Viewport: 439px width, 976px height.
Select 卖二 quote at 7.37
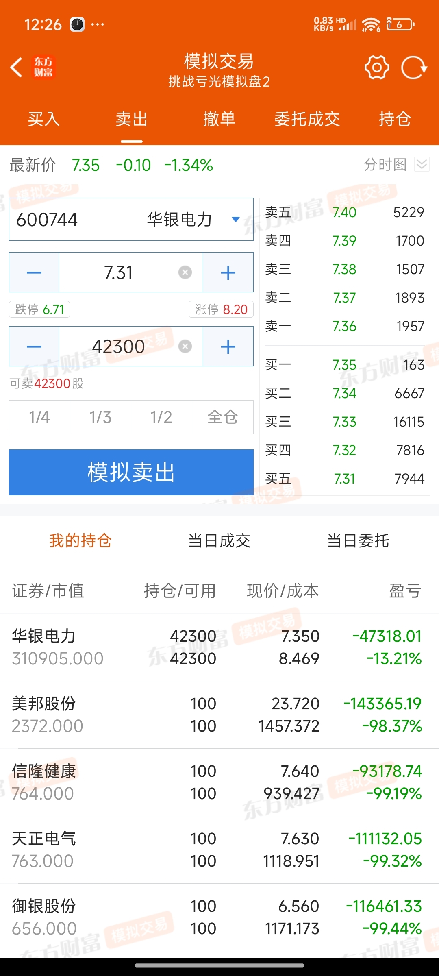click(345, 298)
